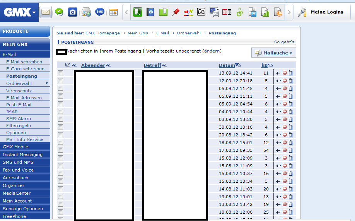The image size is (355, 221).
Task: Open the eBay shortcut icon
Action: [x=188, y=12]
